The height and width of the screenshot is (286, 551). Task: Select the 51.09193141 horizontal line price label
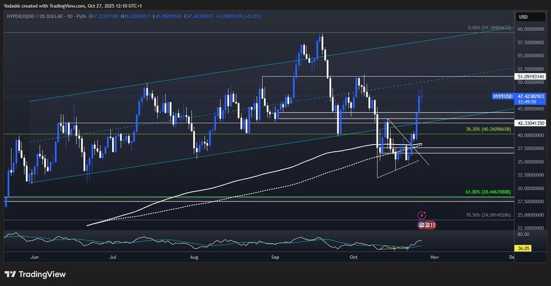[x=531, y=77]
